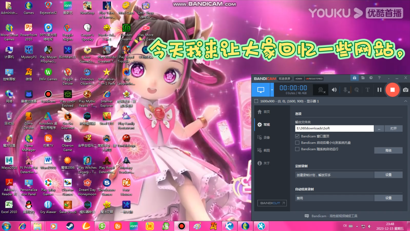Open Garden Dreams desktop icon

point(126,32)
